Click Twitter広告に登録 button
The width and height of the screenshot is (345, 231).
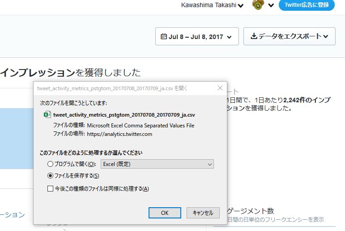coord(307,5)
